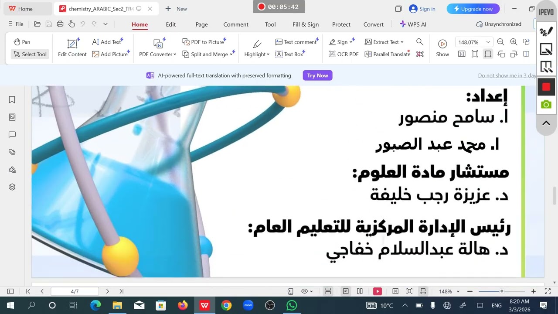Open the Convert ribbon tab
Viewport: 558px width, 314px height.
(x=374, y=24)
